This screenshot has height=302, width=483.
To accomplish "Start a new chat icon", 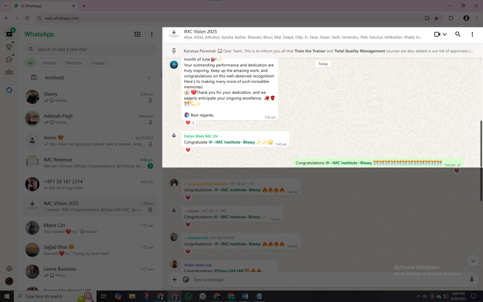I will [x=137, y=34].
